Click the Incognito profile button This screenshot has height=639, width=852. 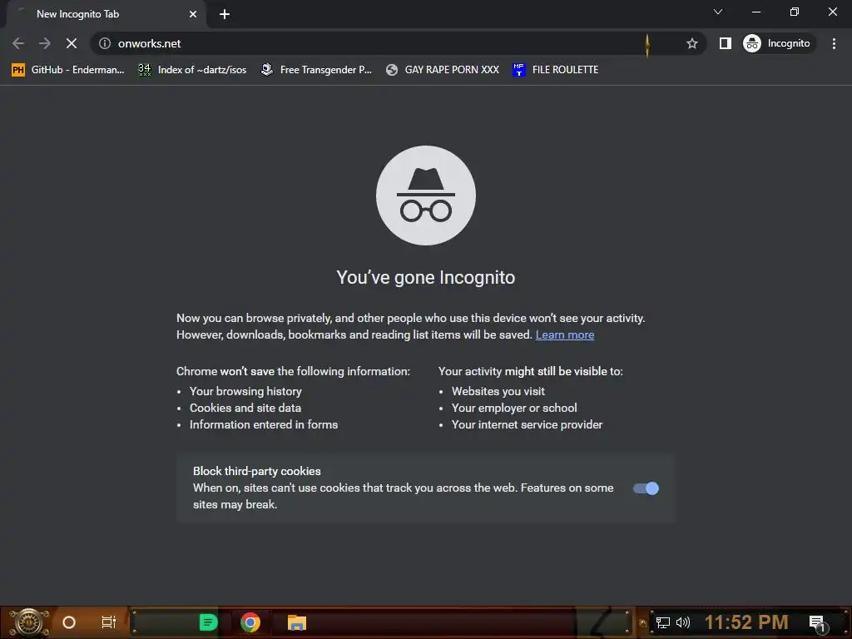[777, 43]
